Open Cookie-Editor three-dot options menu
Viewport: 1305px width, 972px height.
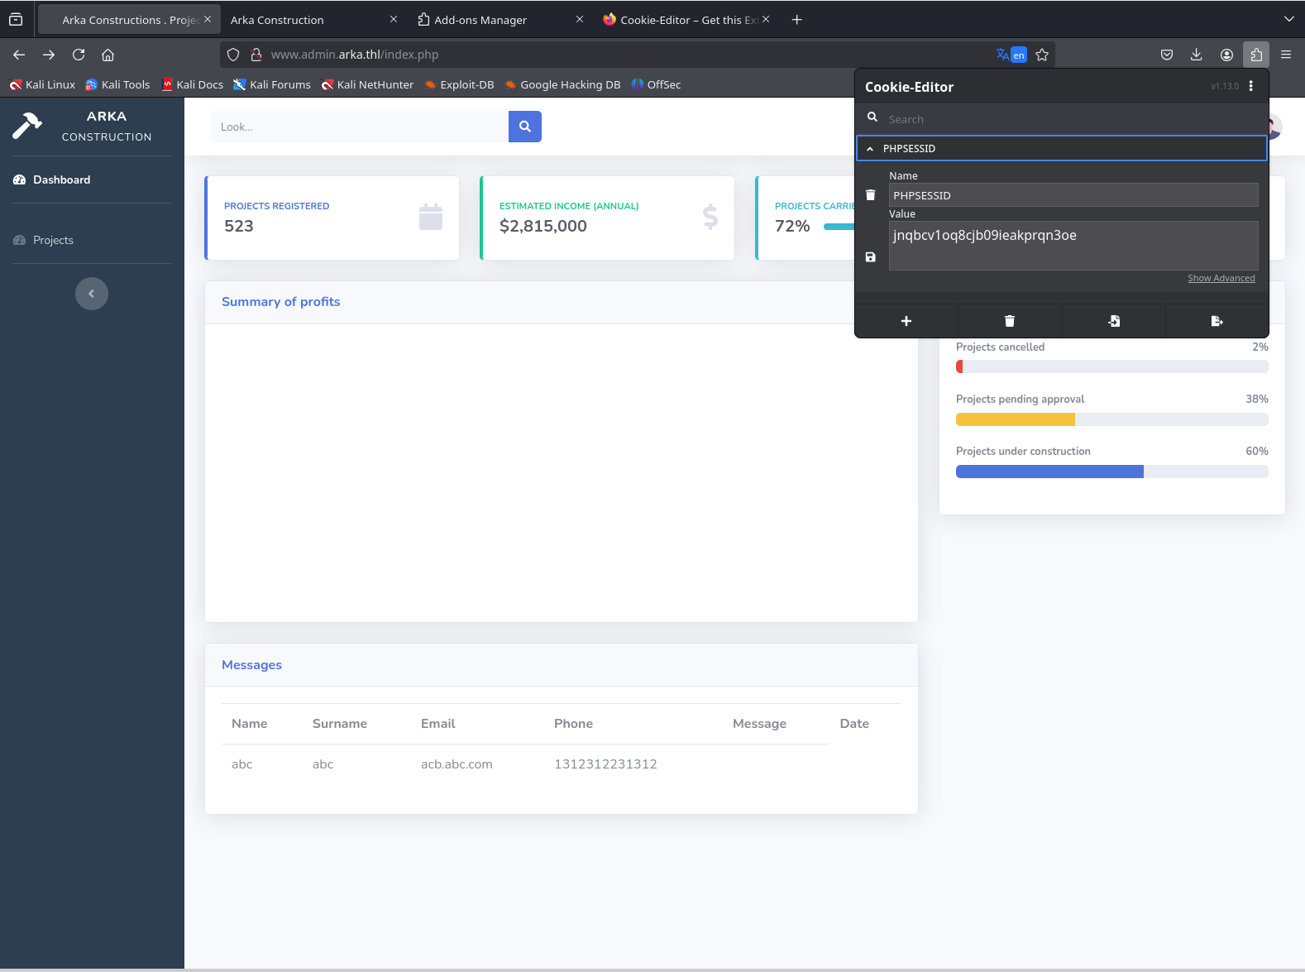[x=1250, y=86]
